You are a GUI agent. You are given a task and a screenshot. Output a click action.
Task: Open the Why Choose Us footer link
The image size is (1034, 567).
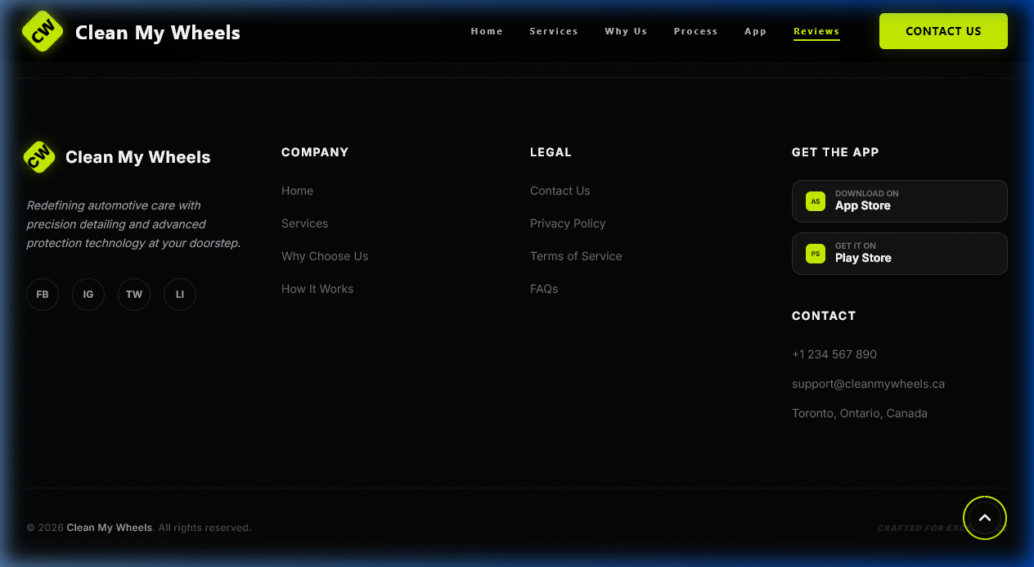[x=325, y=256]
